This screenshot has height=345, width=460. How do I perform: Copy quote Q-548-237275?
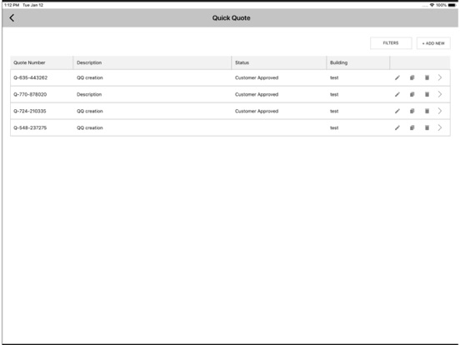point(412,127)
